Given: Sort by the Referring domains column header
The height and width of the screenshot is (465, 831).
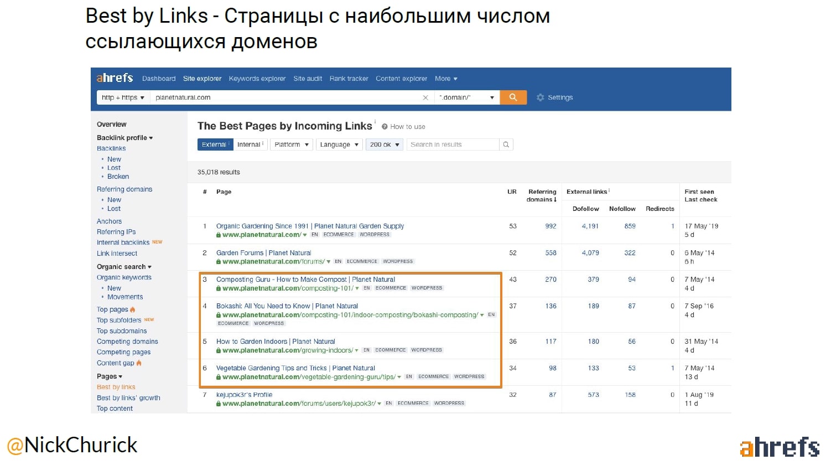Looking at the screenshot, I should [x=542, y=195].
